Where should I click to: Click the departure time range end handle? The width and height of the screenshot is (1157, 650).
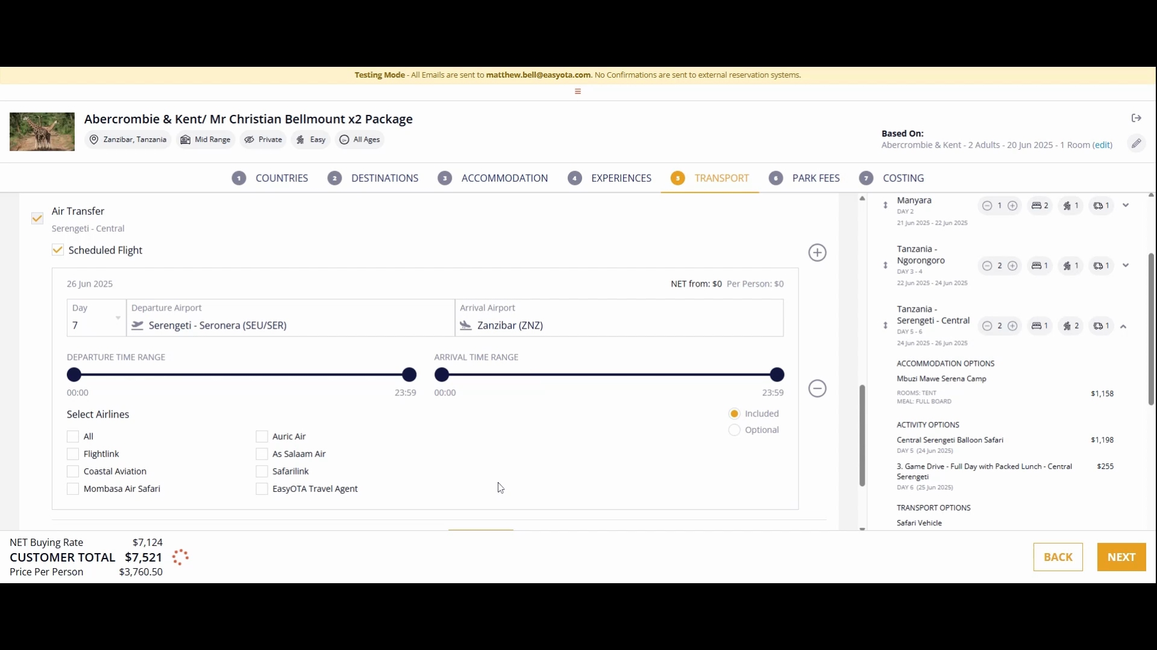409,375
